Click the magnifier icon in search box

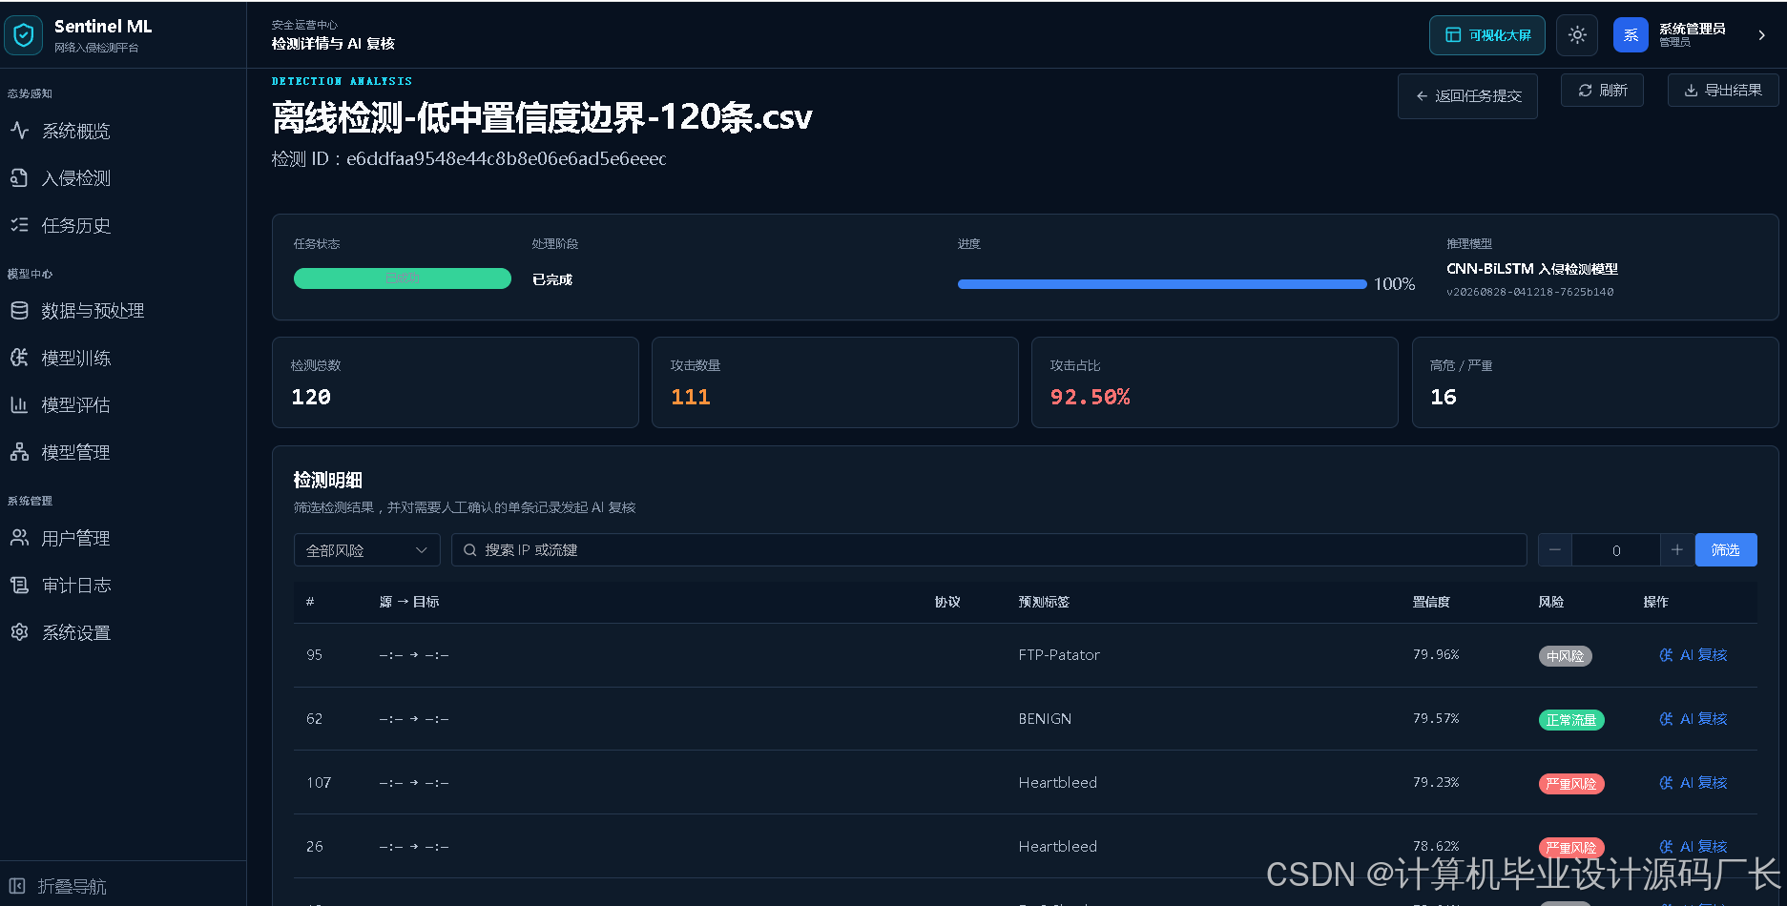pos(469,550)
